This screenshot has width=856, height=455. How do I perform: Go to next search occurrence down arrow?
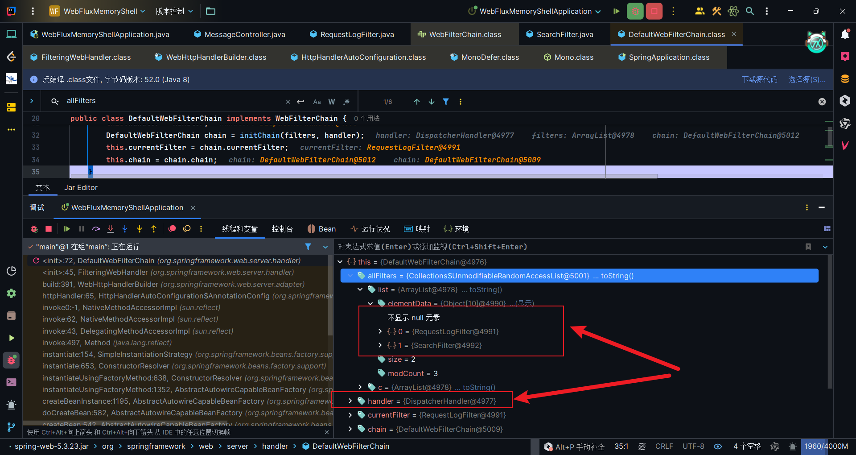432,102
